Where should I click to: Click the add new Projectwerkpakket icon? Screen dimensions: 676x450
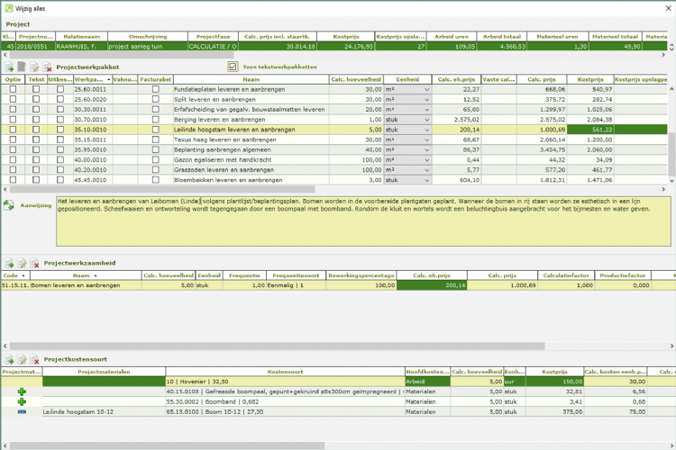(x=10, y=67)
